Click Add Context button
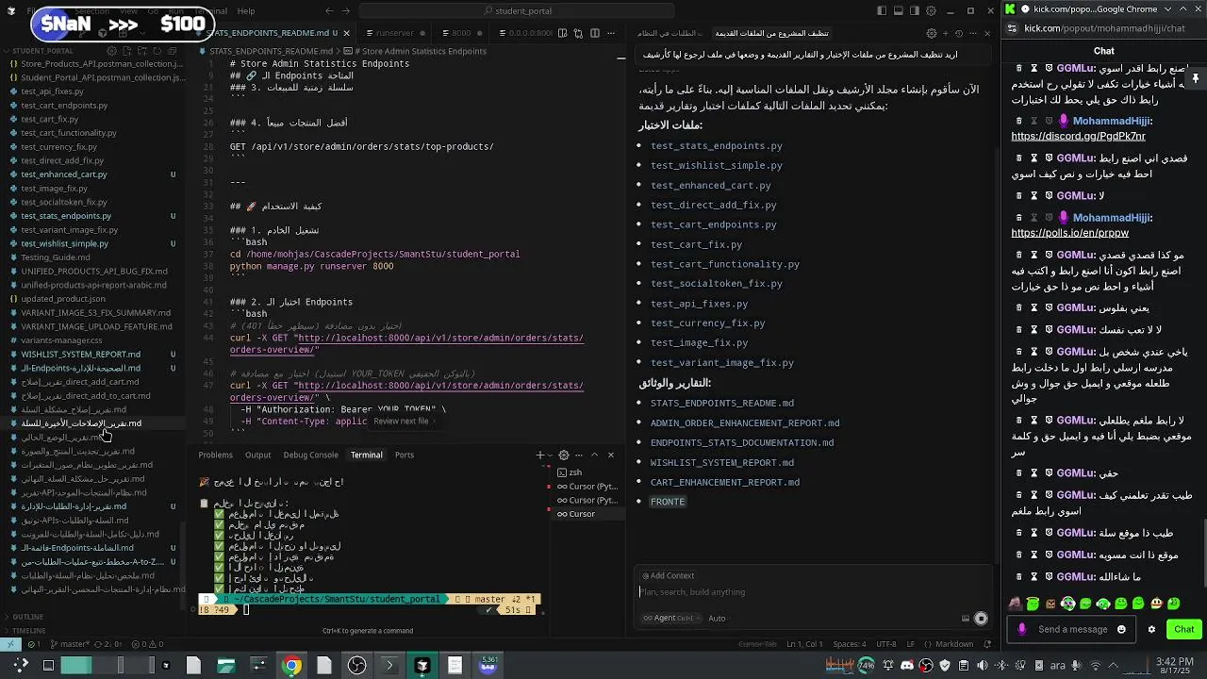 pos(668,575)
